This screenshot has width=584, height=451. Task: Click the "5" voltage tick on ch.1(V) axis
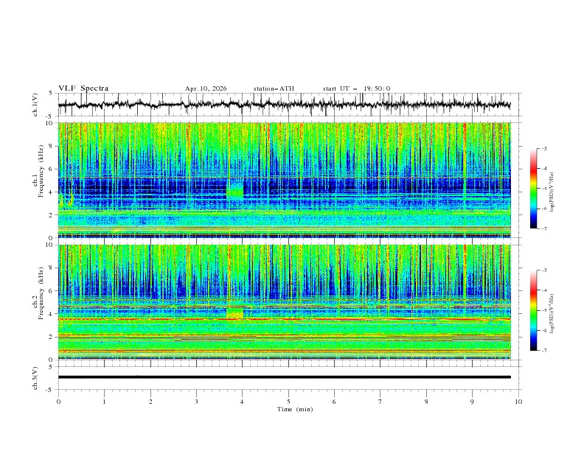click(52, 93)
